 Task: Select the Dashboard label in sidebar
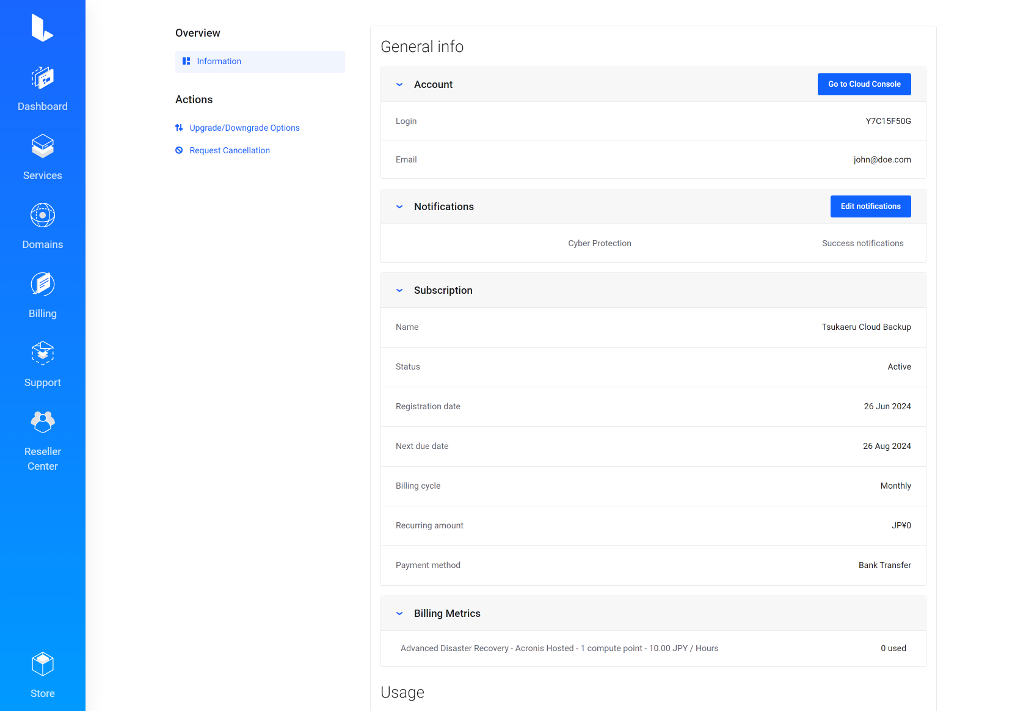click(x=43, y=106)
